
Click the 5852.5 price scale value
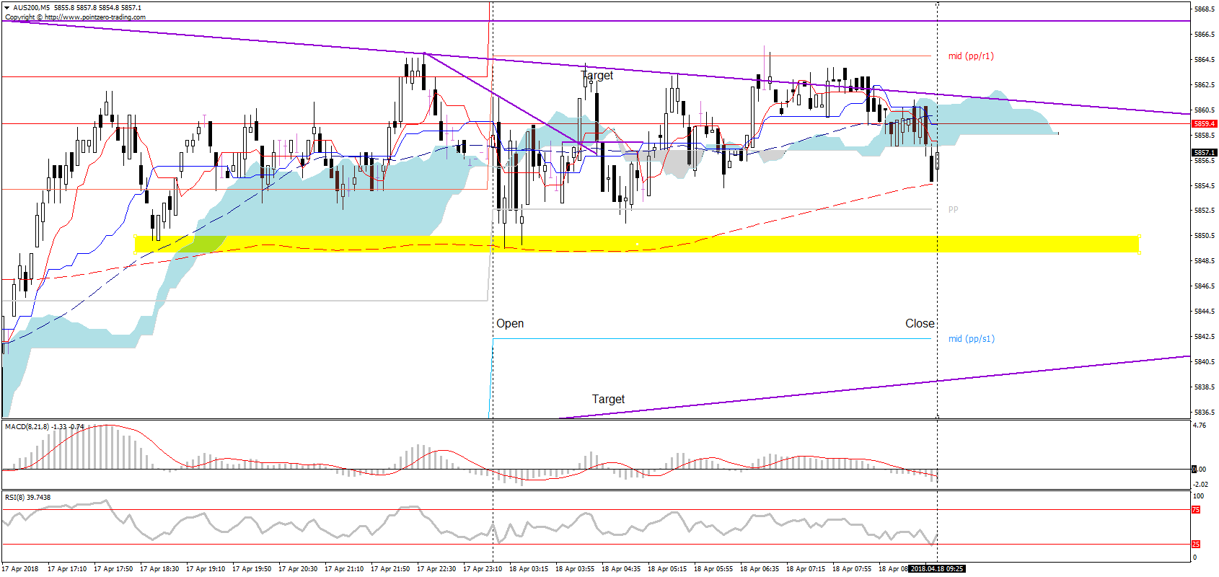point(1205,211)
